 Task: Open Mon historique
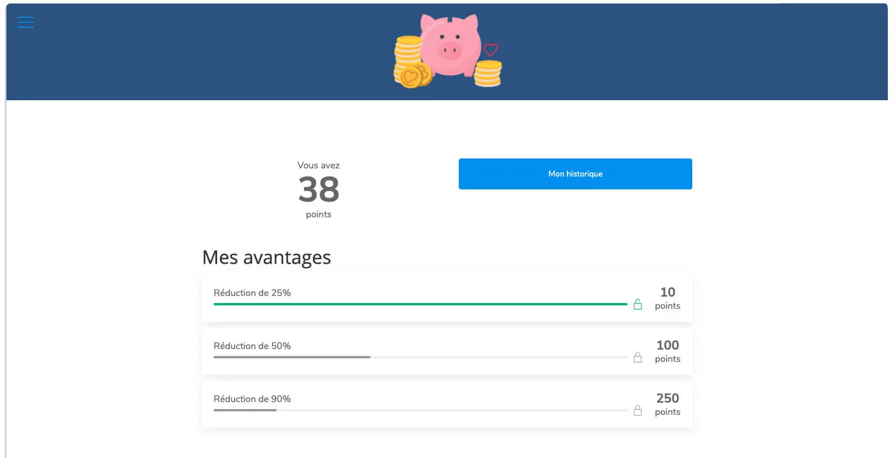click(575, 174)
